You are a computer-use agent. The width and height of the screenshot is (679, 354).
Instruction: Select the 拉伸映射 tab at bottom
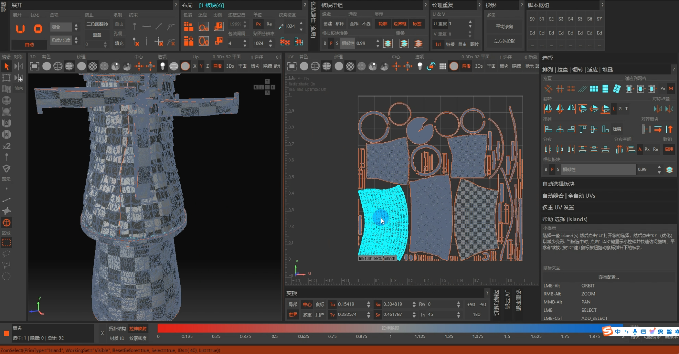tap(138, 329)
